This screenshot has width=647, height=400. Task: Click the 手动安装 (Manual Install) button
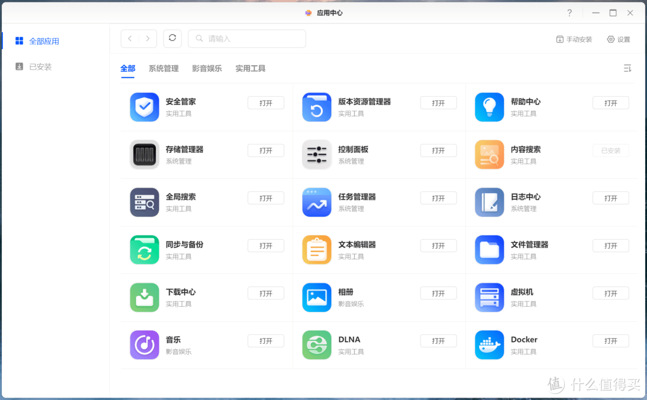tap(573, 39)
